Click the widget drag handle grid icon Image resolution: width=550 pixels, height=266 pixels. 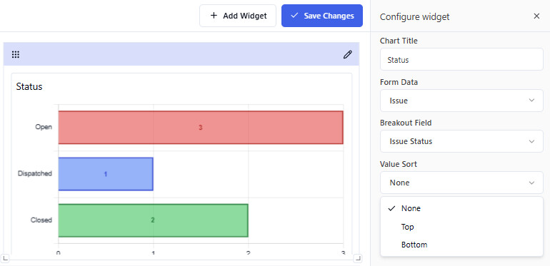click(16, 54)
